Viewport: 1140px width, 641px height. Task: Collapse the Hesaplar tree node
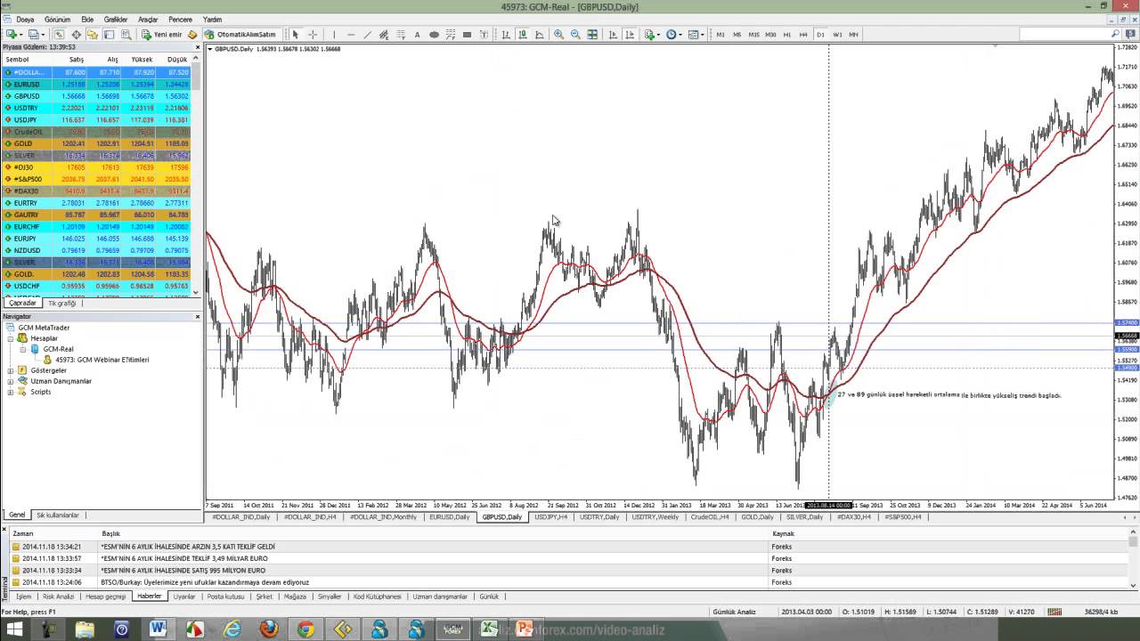[x=11, y=338]
